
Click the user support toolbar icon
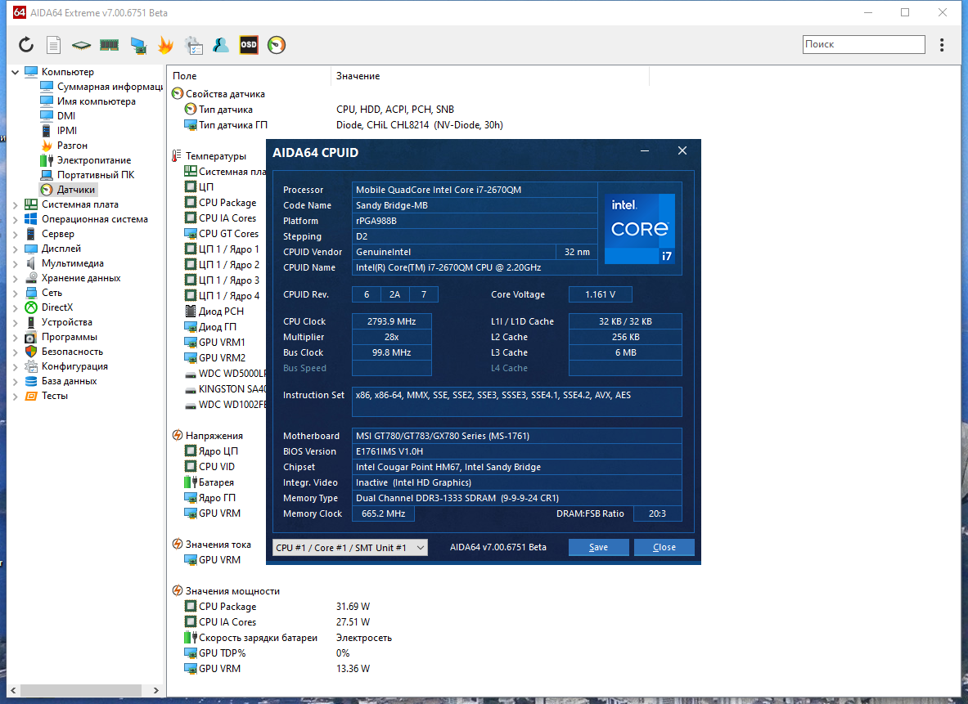(220, 44)
